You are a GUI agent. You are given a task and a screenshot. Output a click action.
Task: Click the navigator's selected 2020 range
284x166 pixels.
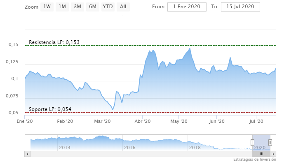click(x=261, y=142)
